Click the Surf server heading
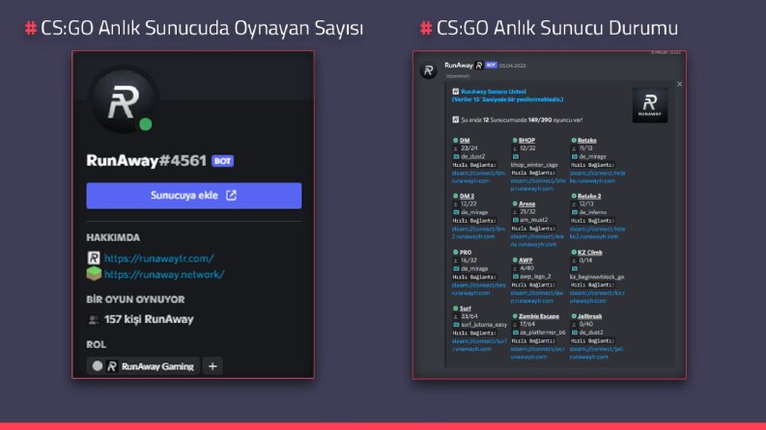This screenshot has width=766, height=430. pos(466,309)
